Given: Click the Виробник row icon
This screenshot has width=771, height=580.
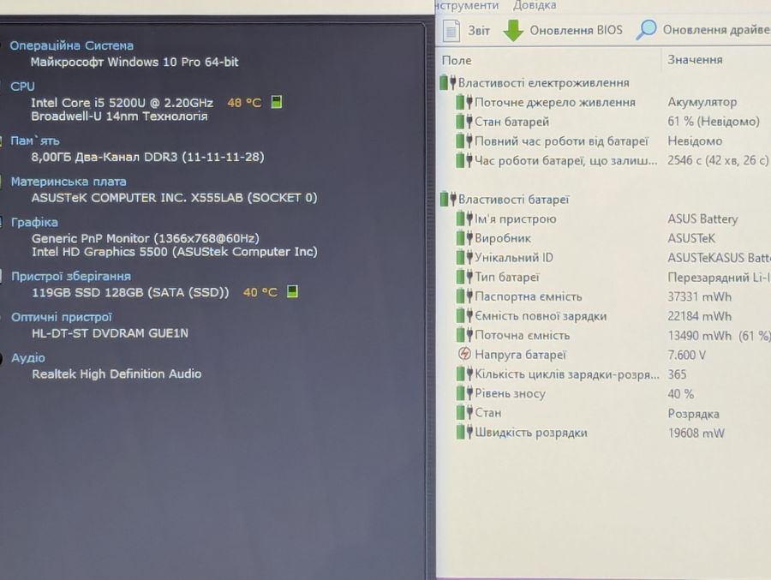Looking at the screenshot, I should (464, 238).
